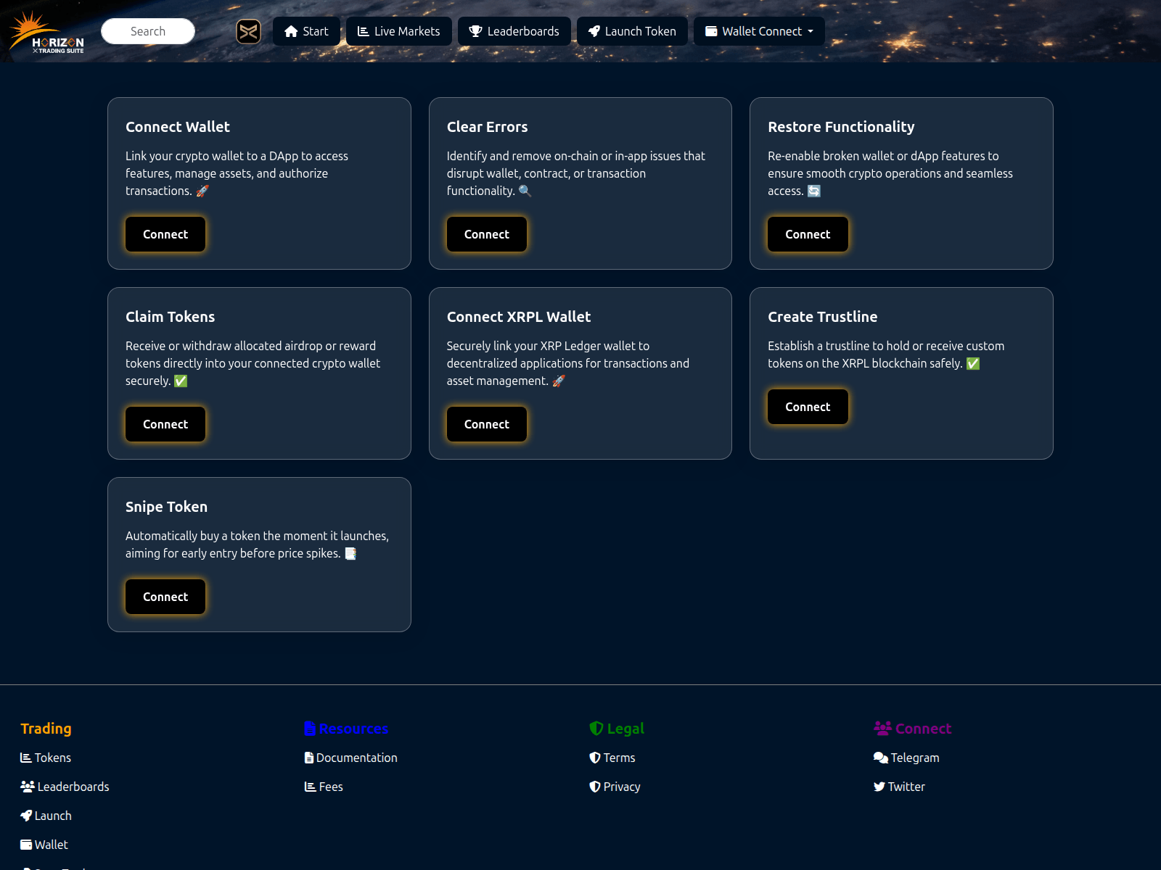This screenshot has height=870, width=1161.
Task: Click the chart icon beside footer Tokens
Action: pyautogui.click(x=26, y=758)
